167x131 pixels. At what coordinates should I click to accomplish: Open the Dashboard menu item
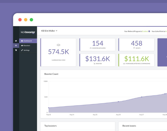[x=28, y=41]
